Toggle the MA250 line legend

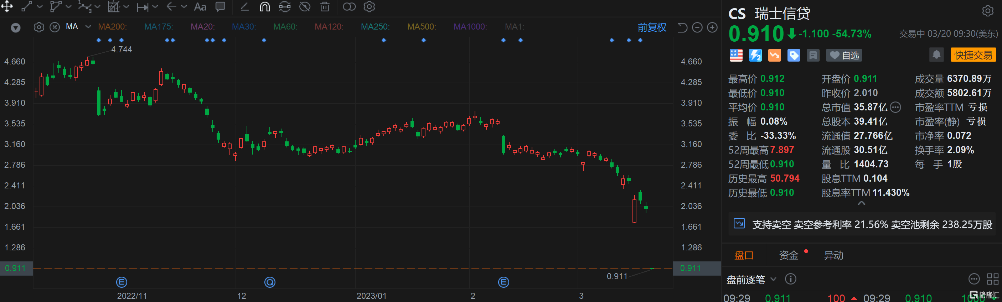coord(375,27)
